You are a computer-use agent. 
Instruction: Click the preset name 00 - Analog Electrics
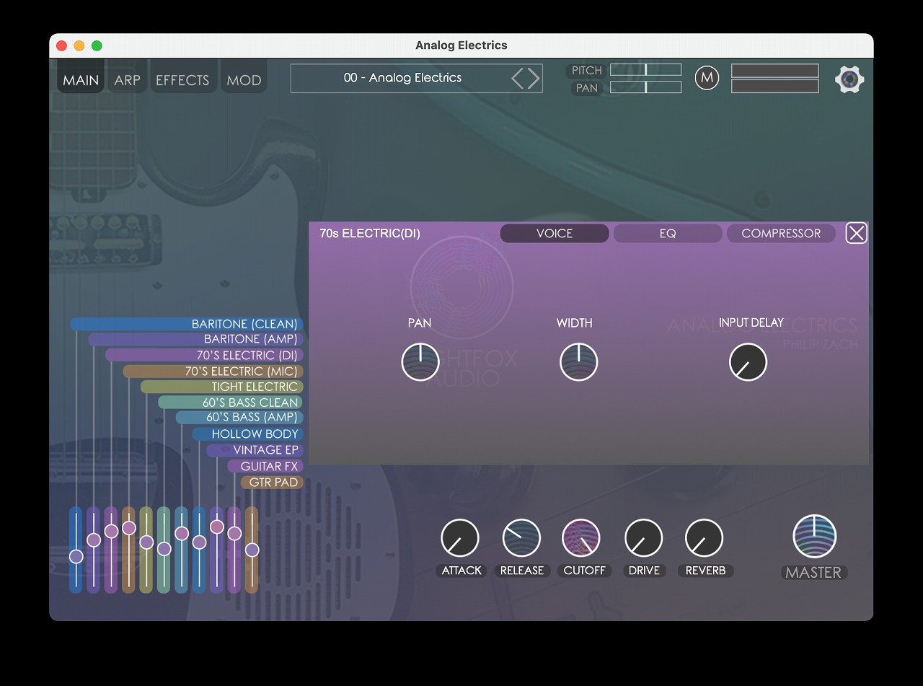click(402, 78)
